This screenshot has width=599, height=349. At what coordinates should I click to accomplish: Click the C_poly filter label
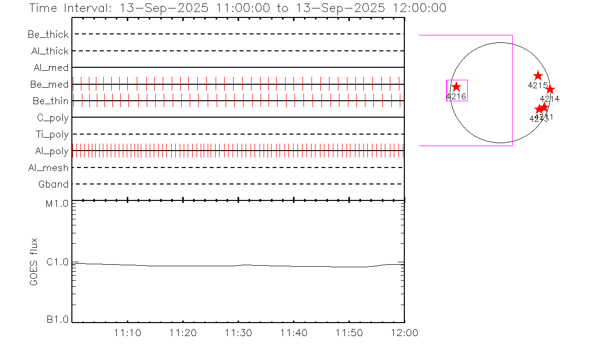52,118
